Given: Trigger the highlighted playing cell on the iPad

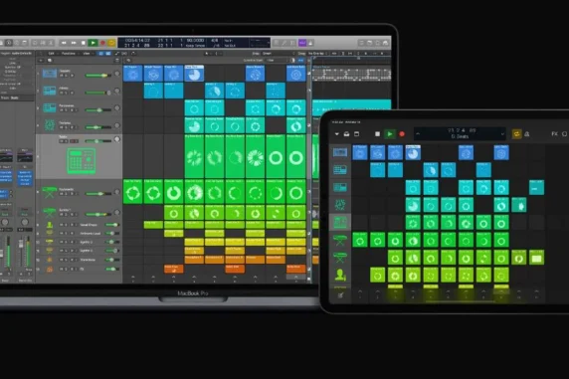Looking at the screenshot, I should (x=413, y=152).
